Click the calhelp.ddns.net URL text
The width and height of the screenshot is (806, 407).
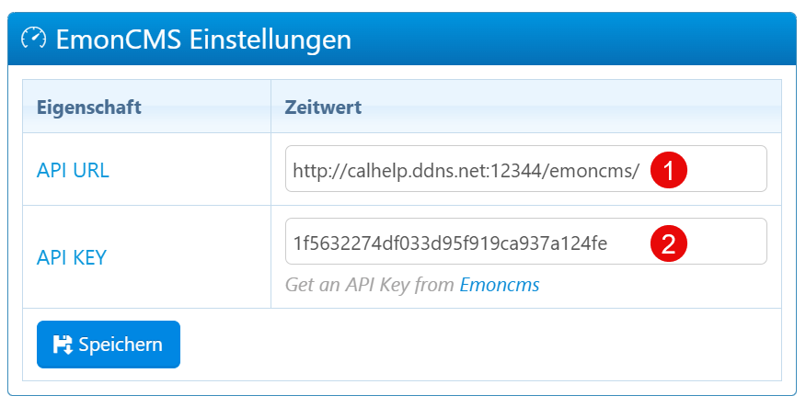pyautogui.click(x=466, y=170)
